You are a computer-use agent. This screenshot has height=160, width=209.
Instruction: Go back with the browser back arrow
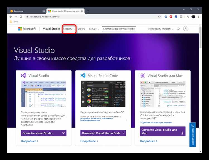click(11, 17)
